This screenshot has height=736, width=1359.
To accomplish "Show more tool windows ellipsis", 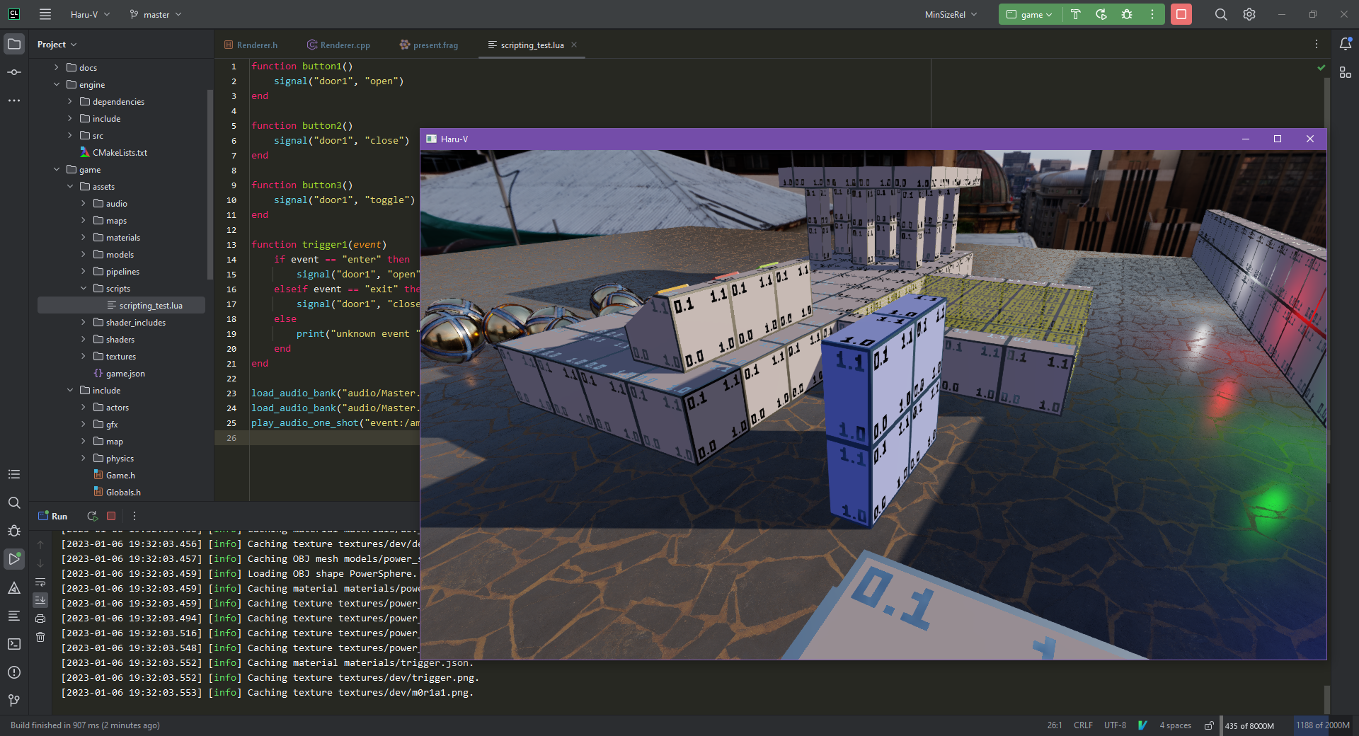I will click(14, 100).
